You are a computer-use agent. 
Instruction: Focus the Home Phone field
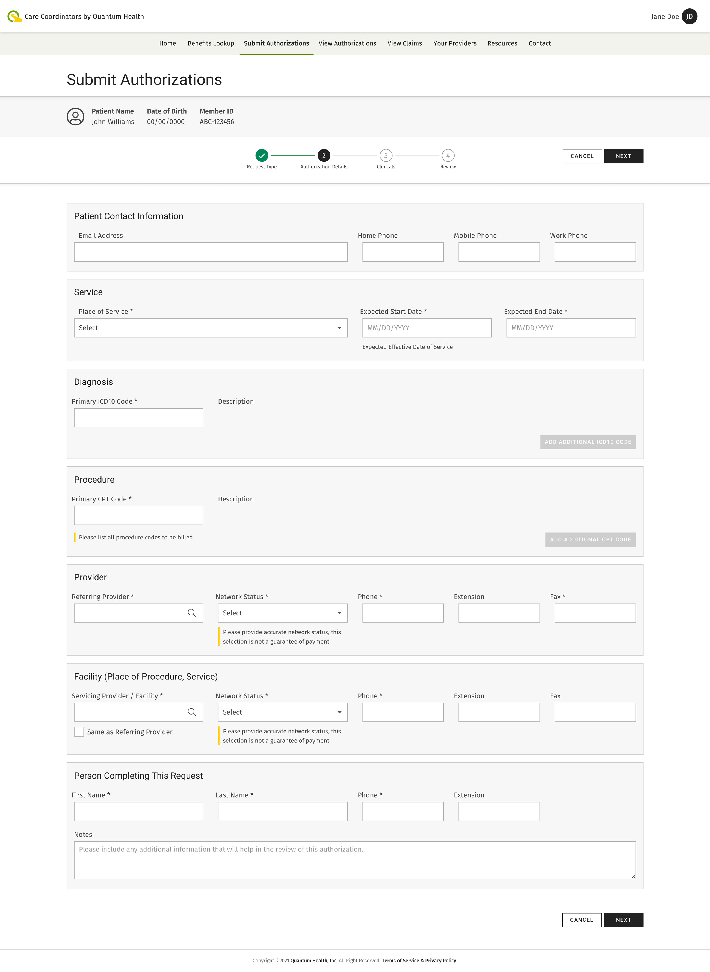coord(403,252)
